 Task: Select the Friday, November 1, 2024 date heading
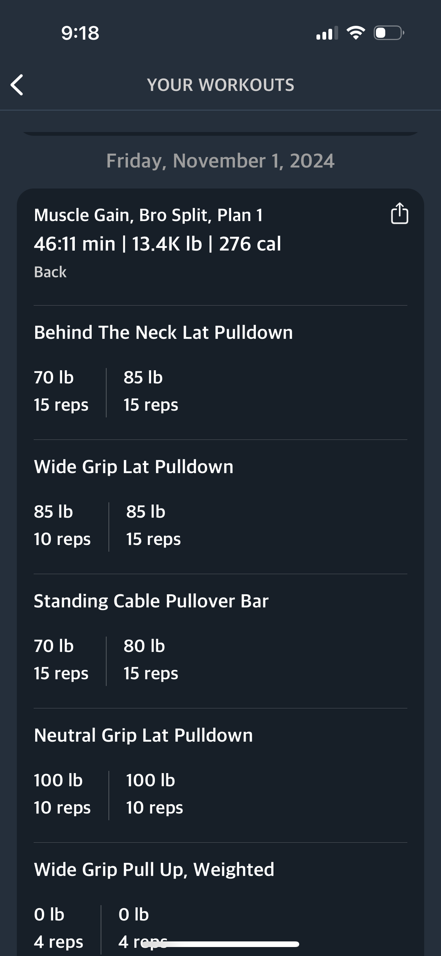pos(220,161)
